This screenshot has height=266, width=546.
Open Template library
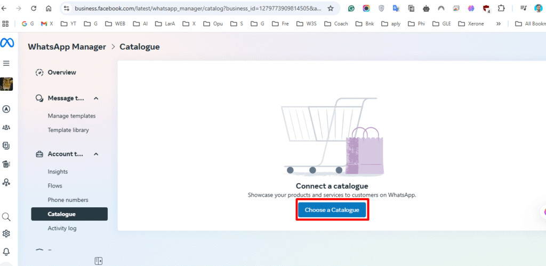tap(68, 130)
